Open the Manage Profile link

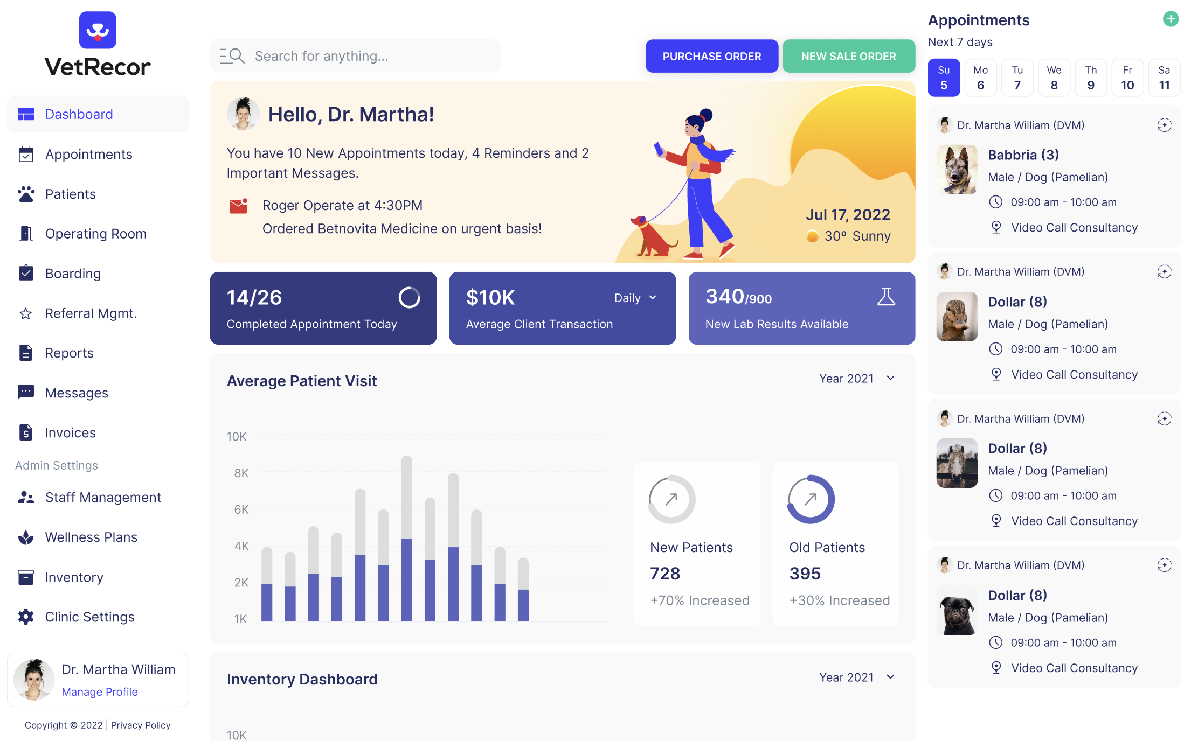(100, 691)
